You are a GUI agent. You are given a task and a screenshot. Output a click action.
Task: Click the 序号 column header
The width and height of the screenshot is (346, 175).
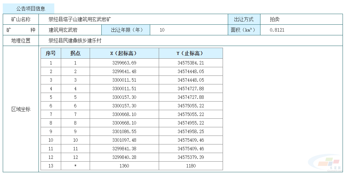tap(51, 53)
